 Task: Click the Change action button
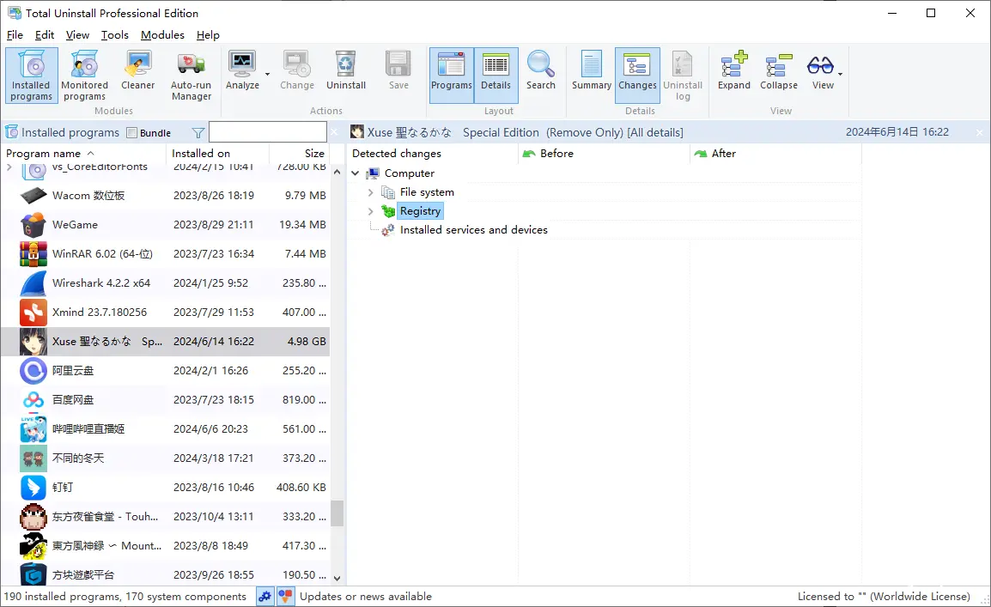pyautogui.click(x=296, y=70)
